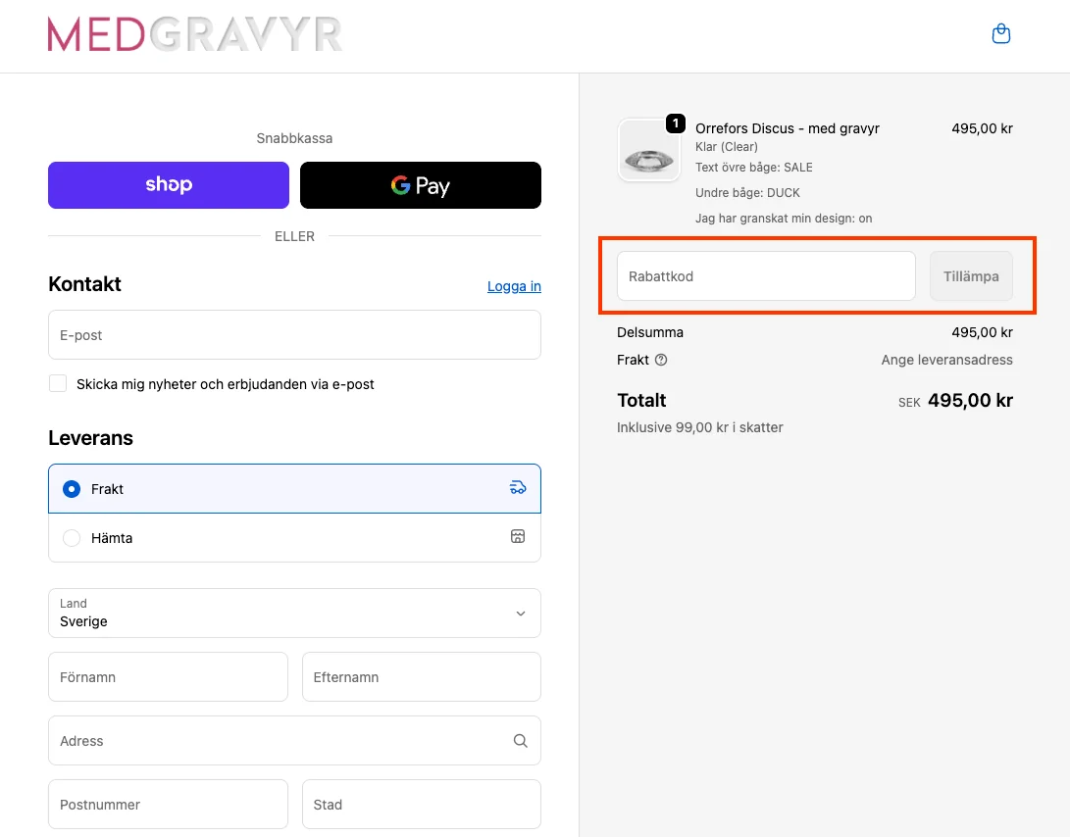Select the Hämta pickup radio option
1070x837 pixels.
pos(72,538)
